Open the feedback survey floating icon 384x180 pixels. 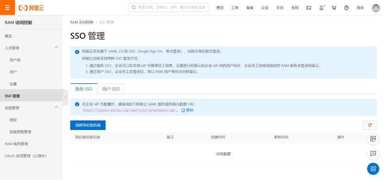373,139
